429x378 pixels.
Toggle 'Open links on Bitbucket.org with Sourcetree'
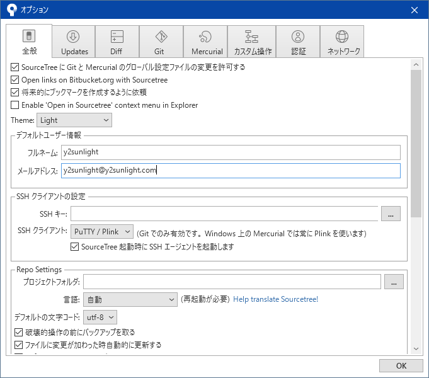(x=15, y=79)
